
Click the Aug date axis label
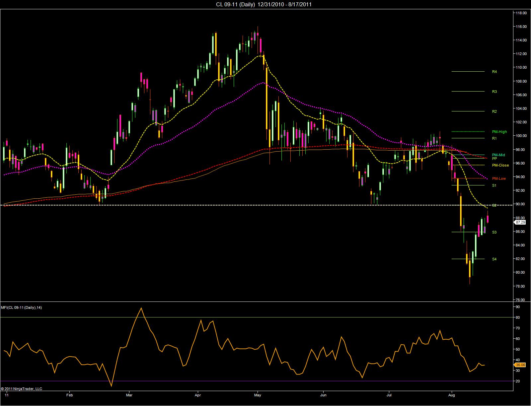pyautogui.click(x=452, y=395)
